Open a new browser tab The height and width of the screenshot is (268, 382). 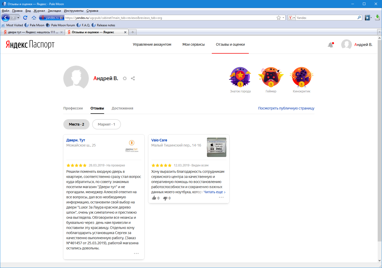pyautogui.click(x=133, y=32)
